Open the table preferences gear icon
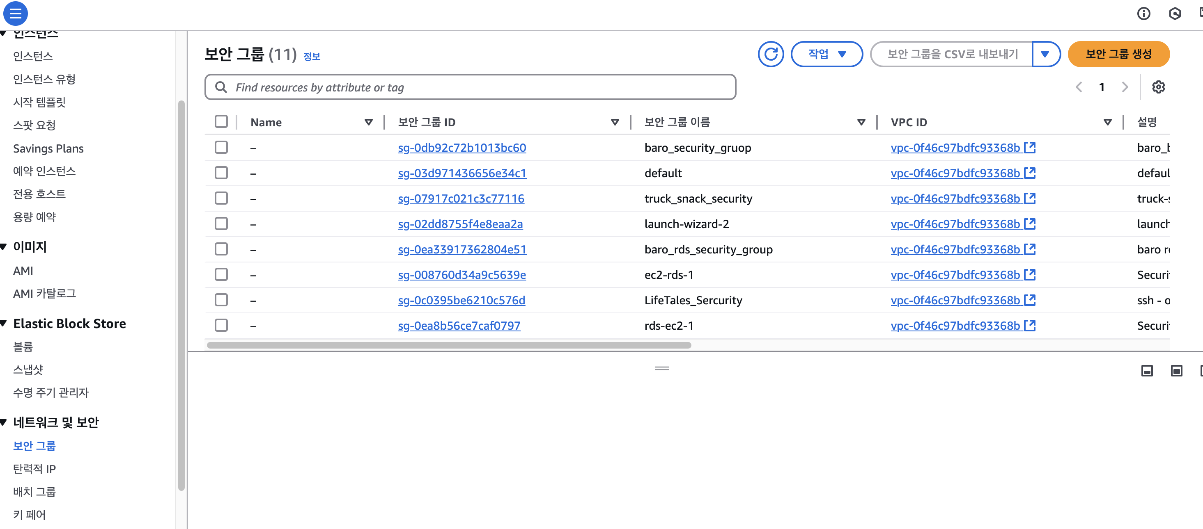The image size is (1203, 529). (x=1158, y=87)
